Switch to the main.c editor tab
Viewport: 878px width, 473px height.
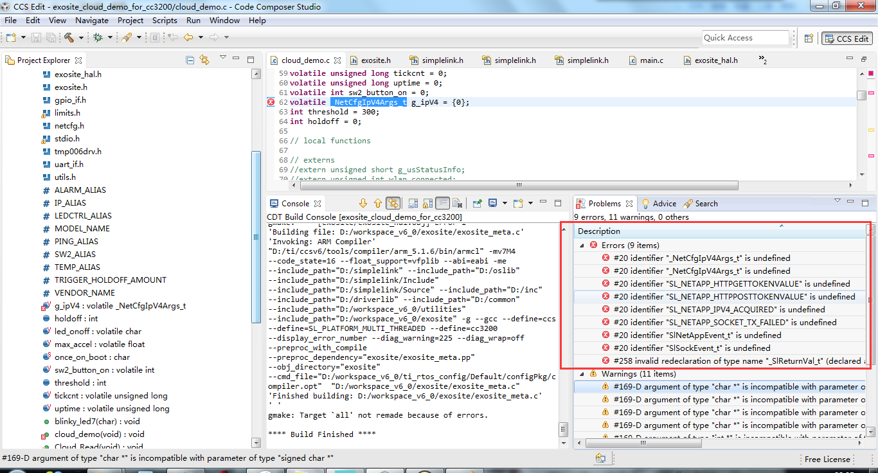651,60
